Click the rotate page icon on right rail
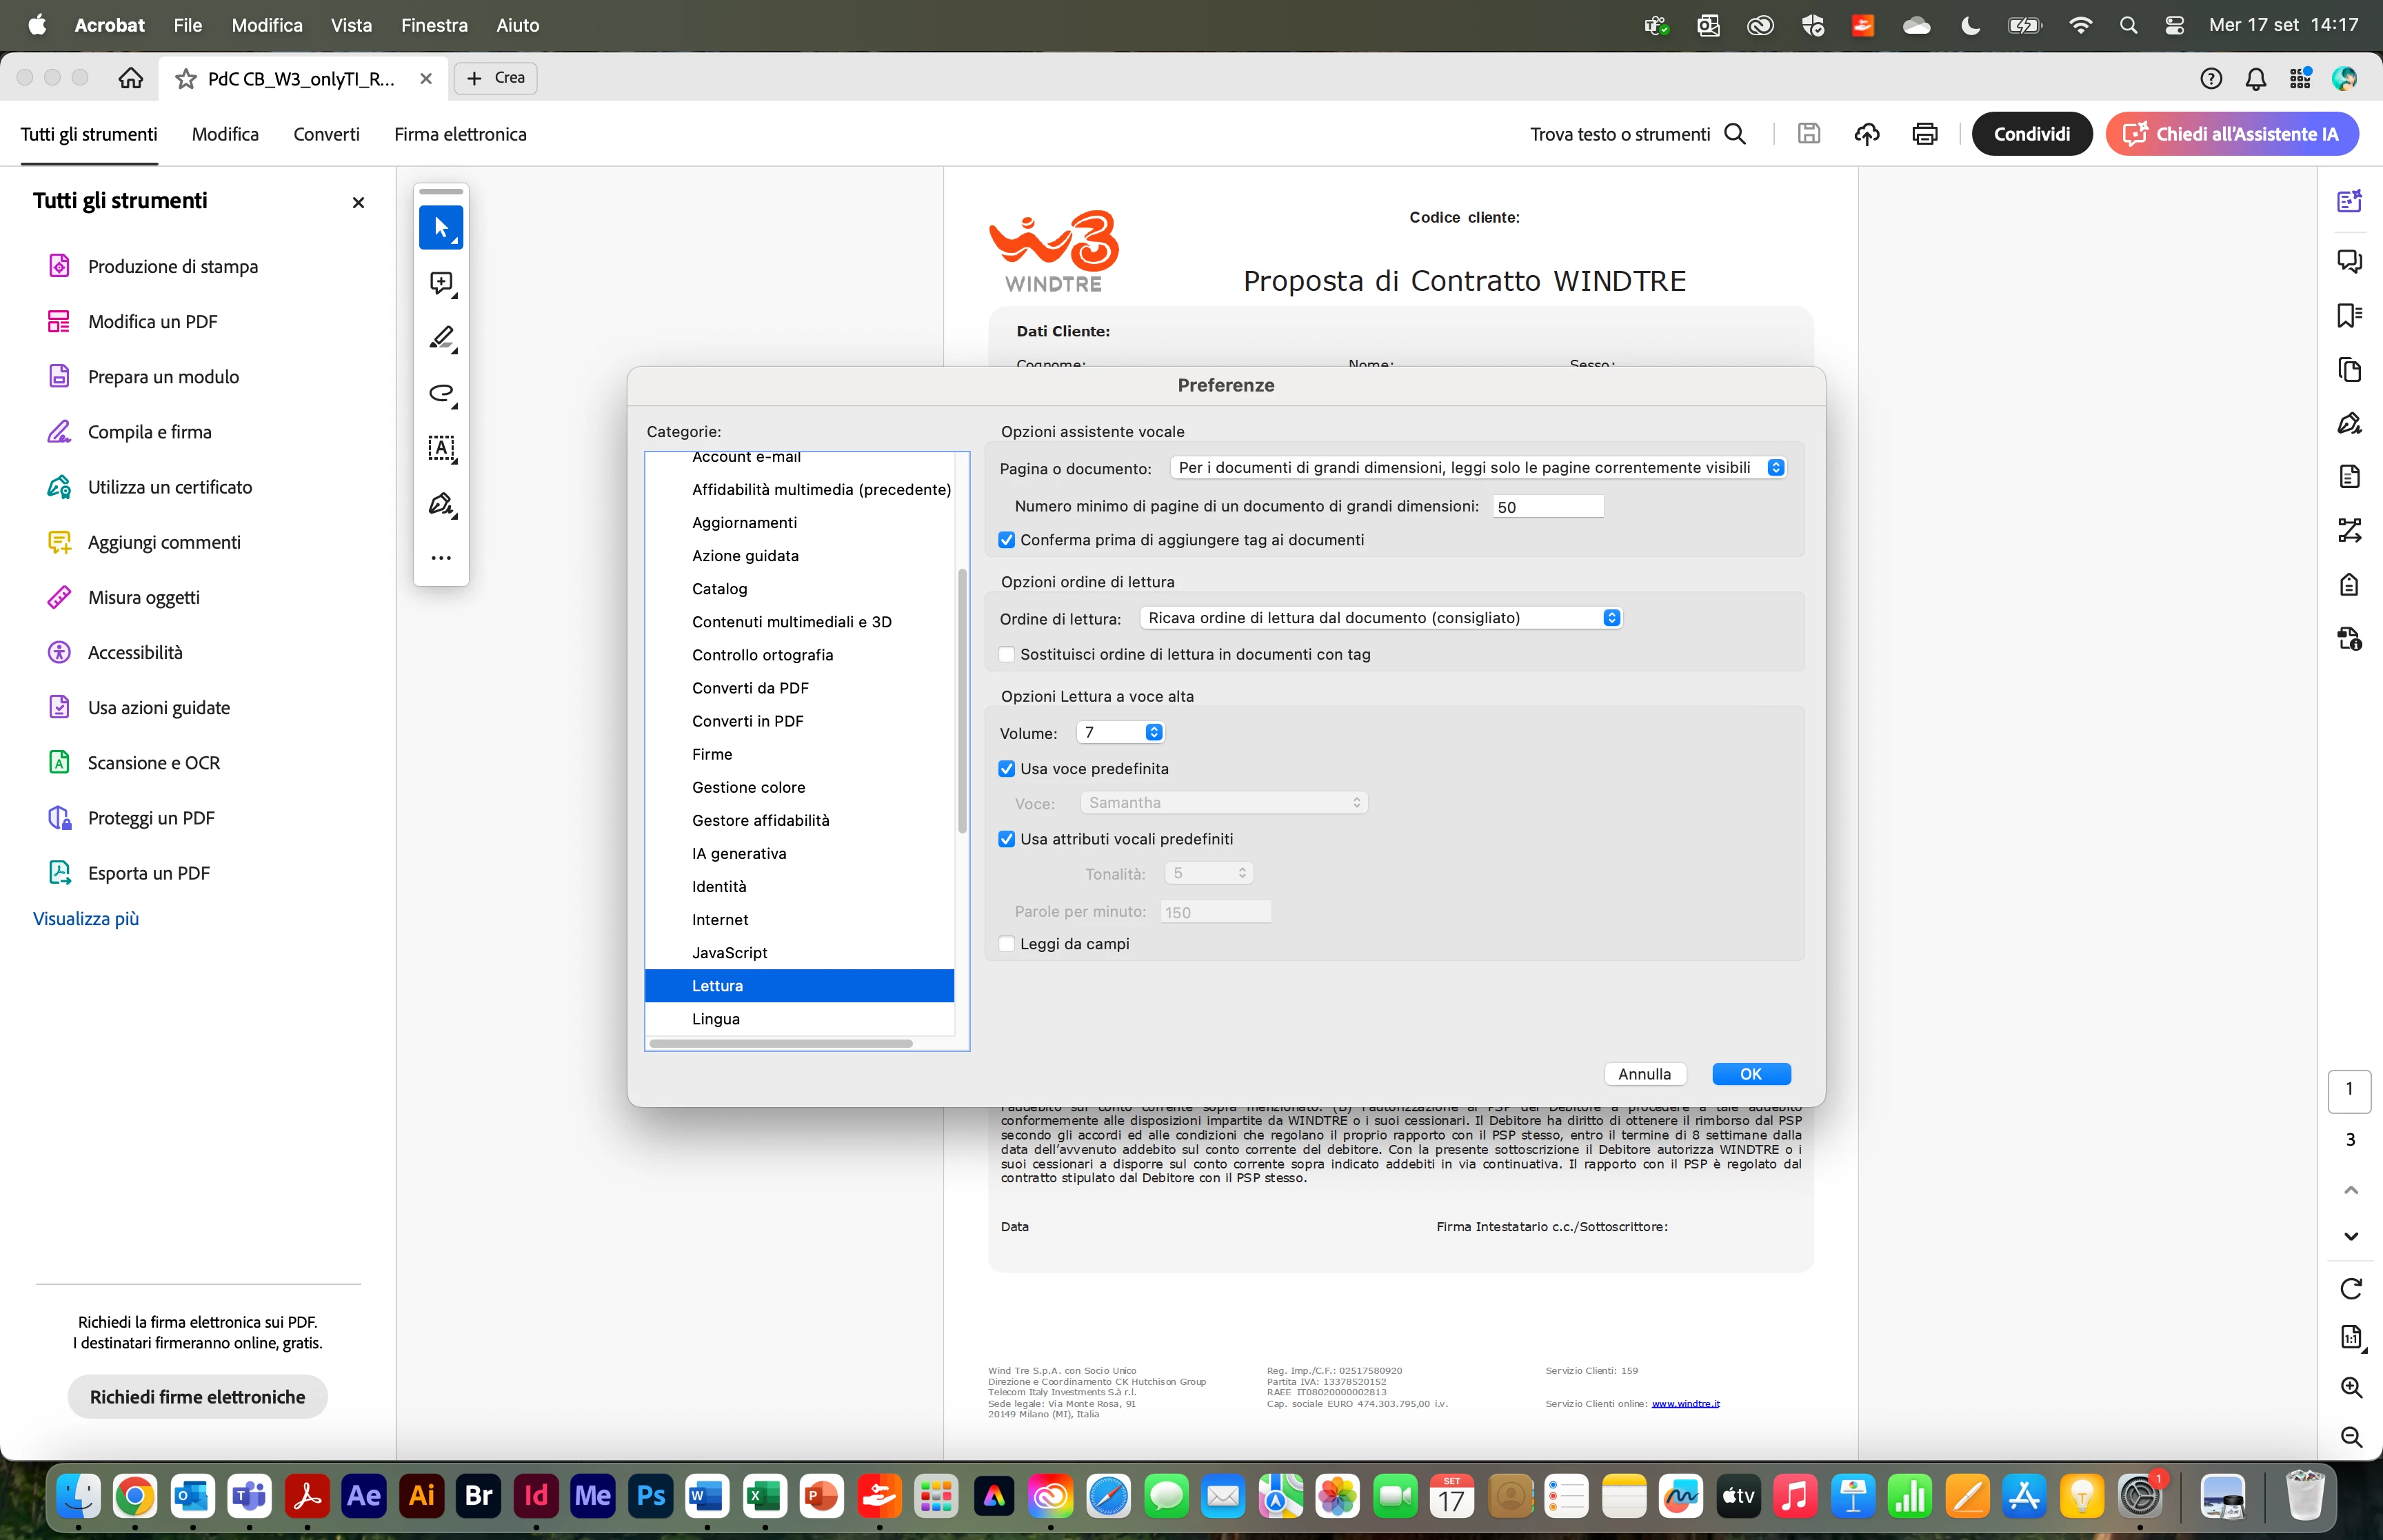This screenshot has height=1540, width=2383. click(x=2350, y=1289)
